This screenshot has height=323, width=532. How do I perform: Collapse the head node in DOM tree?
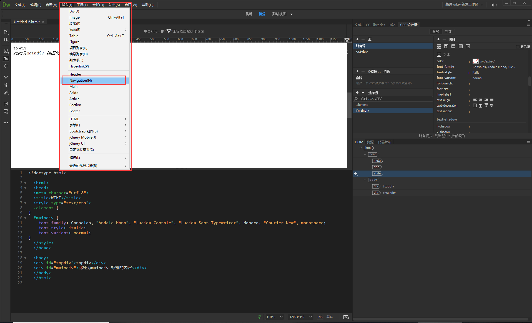tap(365, 154)
